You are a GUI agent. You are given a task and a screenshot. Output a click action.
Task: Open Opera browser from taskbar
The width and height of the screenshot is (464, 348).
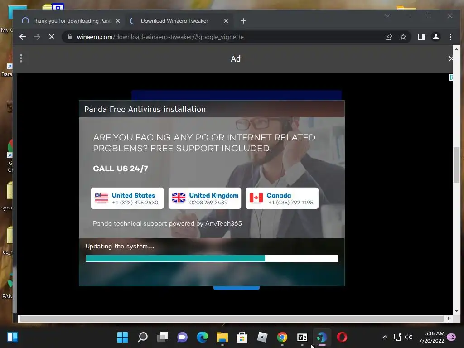[x=342, y=337]
